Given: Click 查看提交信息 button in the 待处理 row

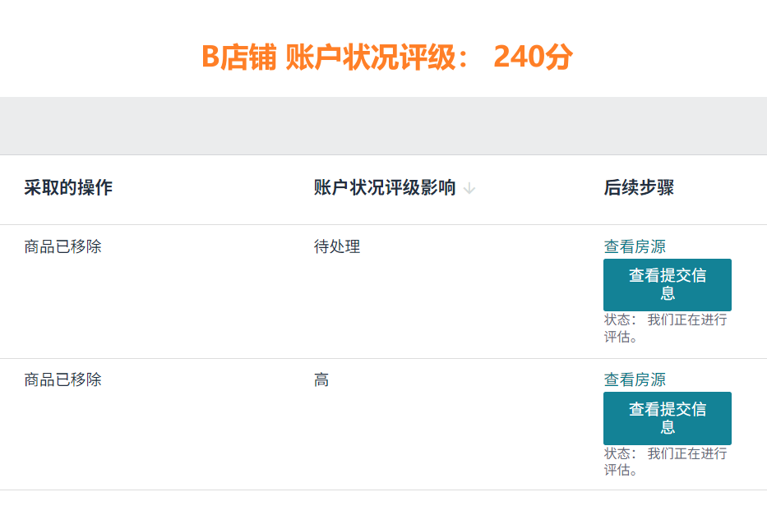Looking at the screenshot, I should [668, 285].
